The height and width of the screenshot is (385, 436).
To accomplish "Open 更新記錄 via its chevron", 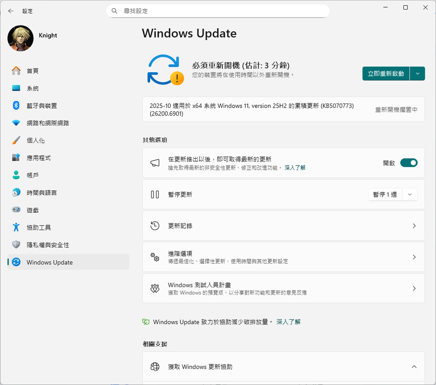I will pyautogui.click(x=414, y=226).
